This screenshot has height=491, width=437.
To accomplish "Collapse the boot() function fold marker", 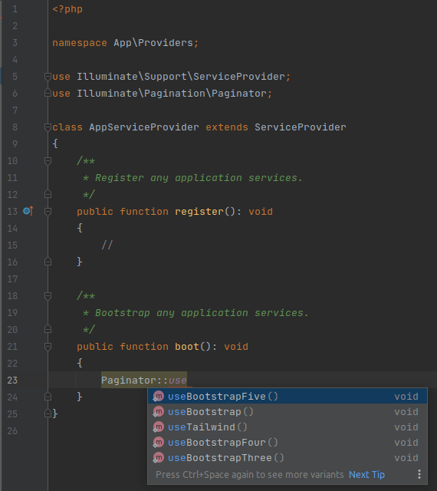I will tap(48, 347).
